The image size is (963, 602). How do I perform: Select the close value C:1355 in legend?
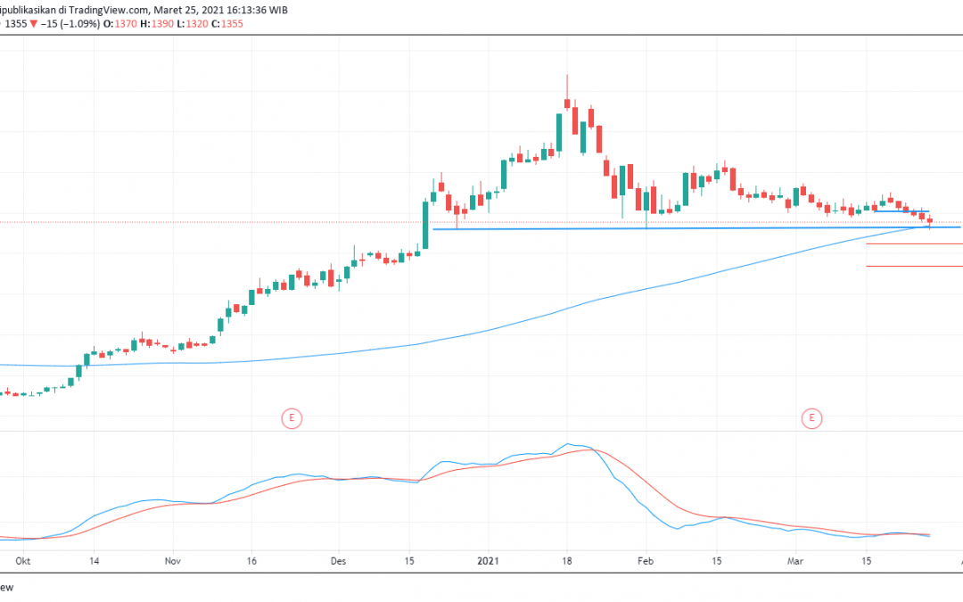tap(232, 25)
